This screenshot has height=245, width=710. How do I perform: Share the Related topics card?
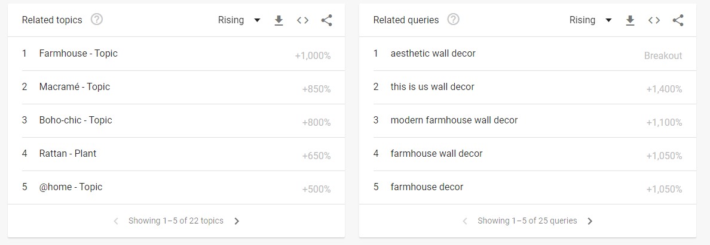[x=326, y=20]
